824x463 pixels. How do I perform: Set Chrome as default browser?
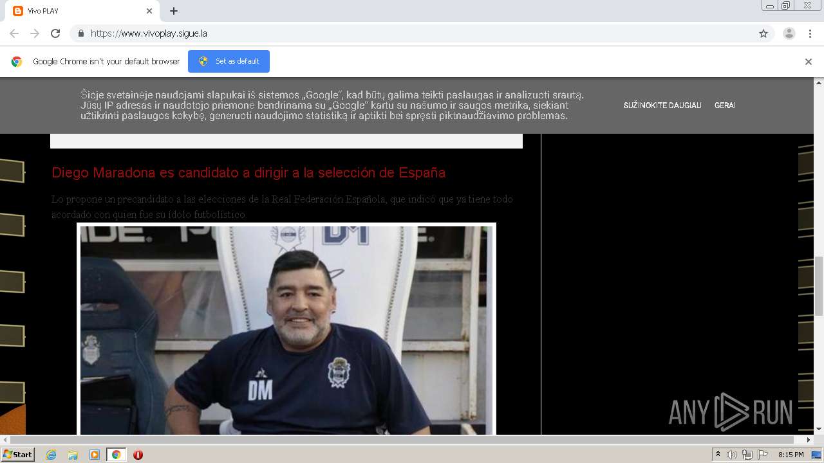pos(229,61)
